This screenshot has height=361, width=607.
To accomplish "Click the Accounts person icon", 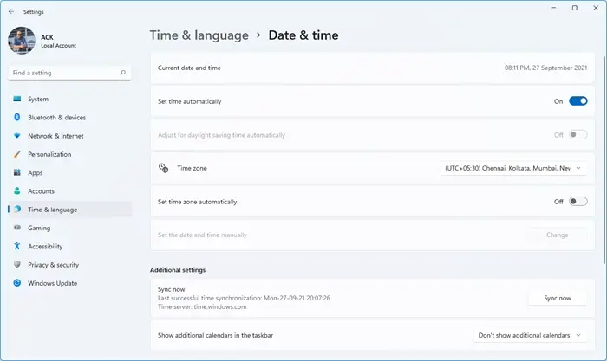I will (17, 191).
